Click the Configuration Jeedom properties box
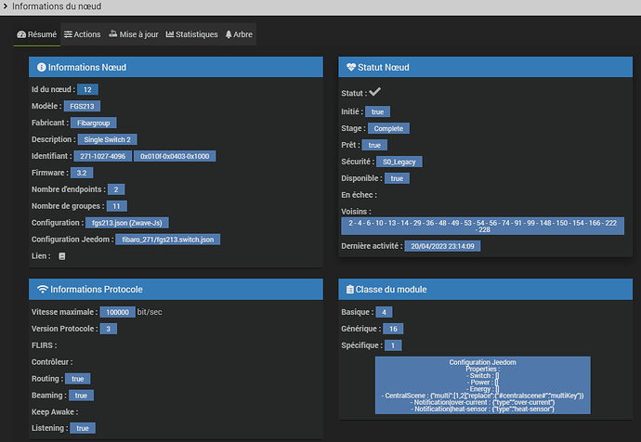Image resolution: width=641 pixels, height=442 pixels. (483, 385)
